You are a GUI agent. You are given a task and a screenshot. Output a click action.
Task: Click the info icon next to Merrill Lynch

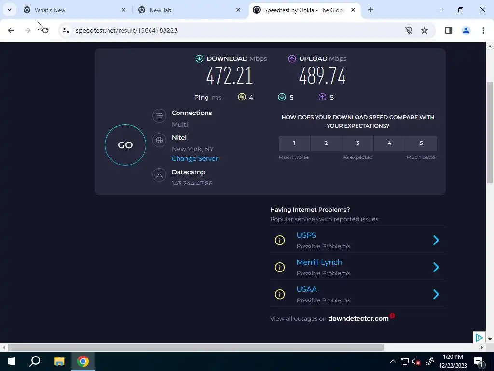click(x=280, y=267)
